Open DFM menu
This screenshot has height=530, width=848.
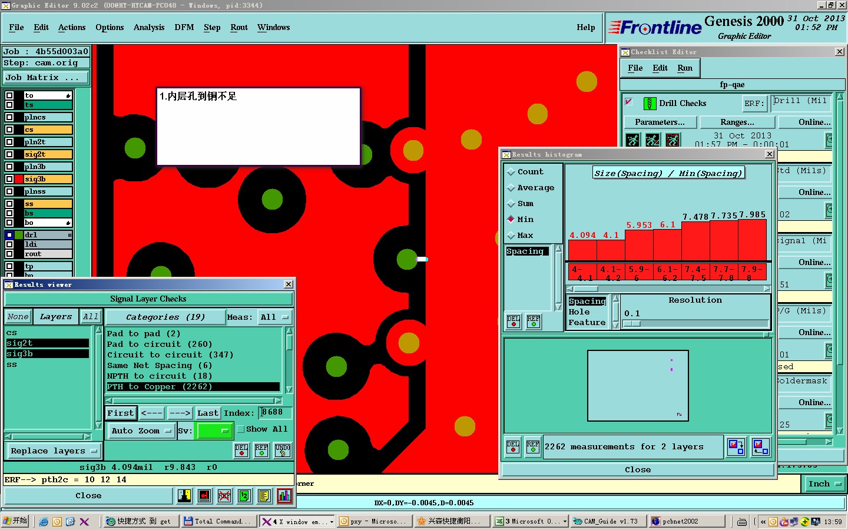pyautogui.click(x=184, y=28)
